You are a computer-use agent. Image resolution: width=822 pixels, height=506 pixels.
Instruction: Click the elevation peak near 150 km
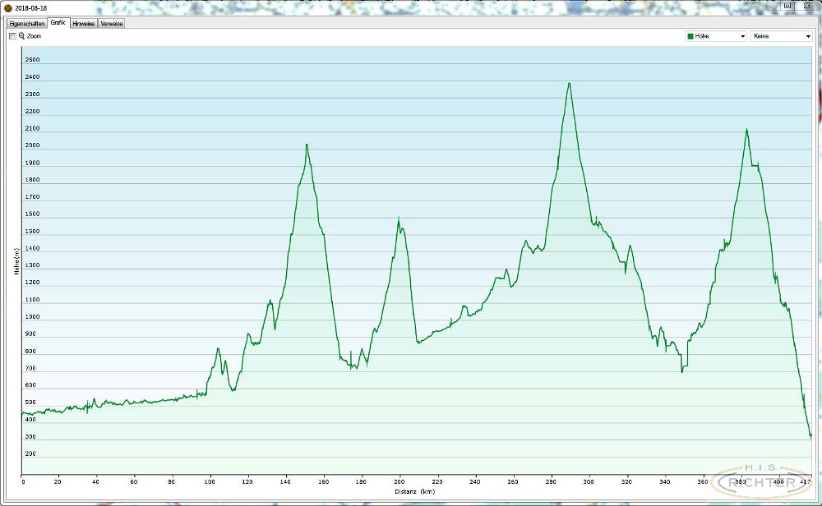click(306, 145)
